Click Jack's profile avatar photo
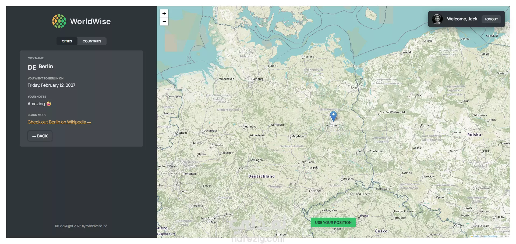 click(437, 19)
